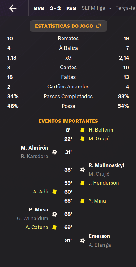This screenshot has height=267, width=136.
Task: Click the goal ball icon for P. Musa
Action: pyautogui.click(x=55, y=214)
